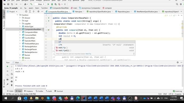184x103 pixels.
Task: Pin the Run tab
Action: point(7,84)
